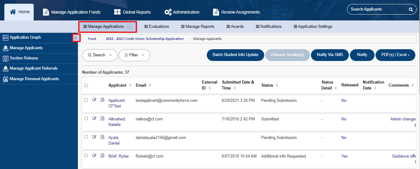Click the magnifier icon in Search Applicants
Image resolution: width=420 pixels, height=169 pixels.
point(411,10)
